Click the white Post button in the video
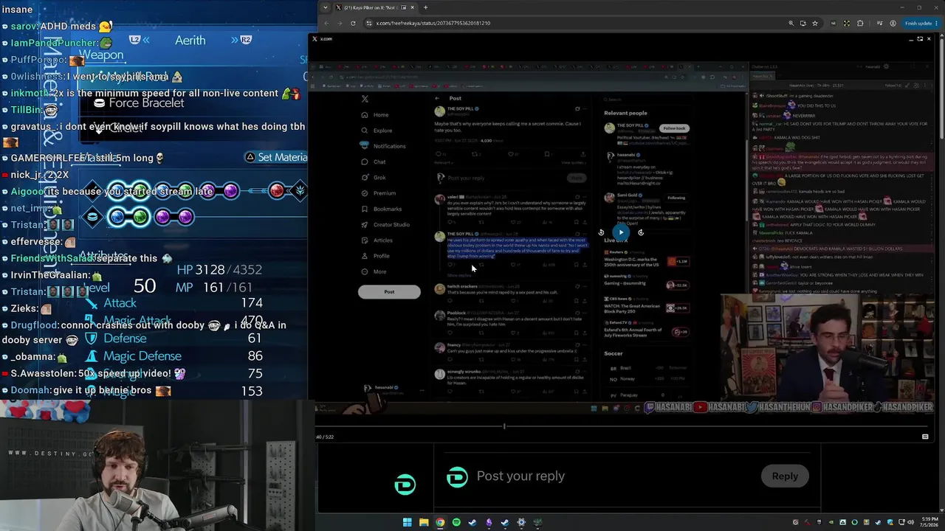Viewport: 945px width, 531px height. 389,292
